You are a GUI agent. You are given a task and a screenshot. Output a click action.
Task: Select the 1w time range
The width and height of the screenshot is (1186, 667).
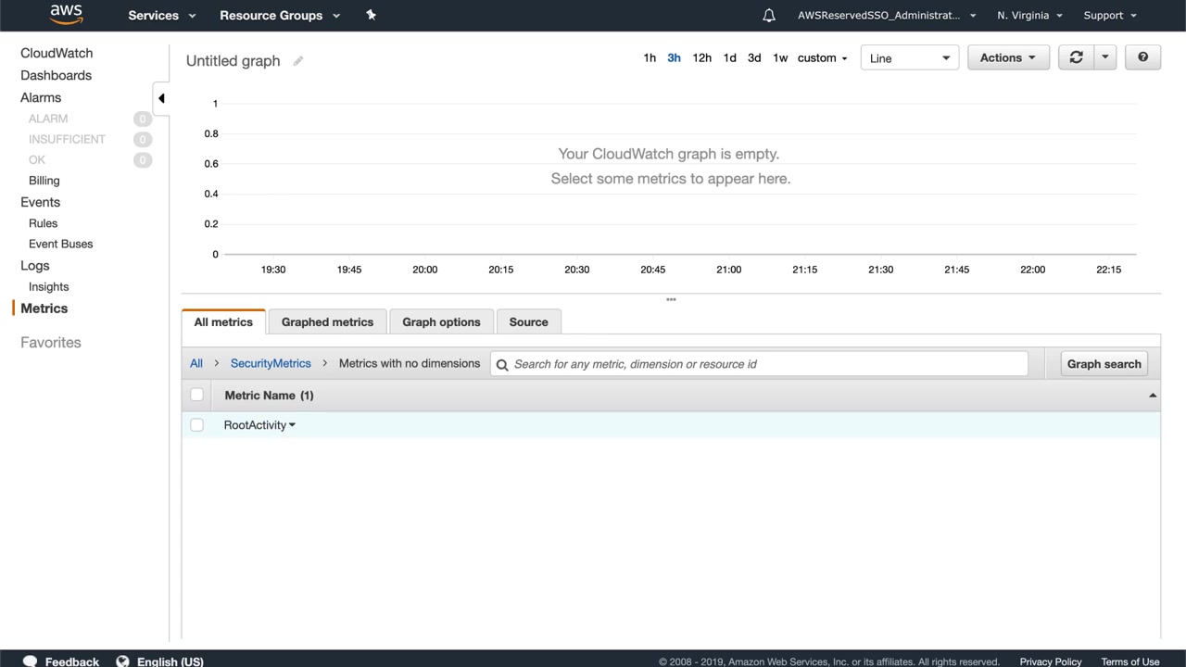[780, 57]
